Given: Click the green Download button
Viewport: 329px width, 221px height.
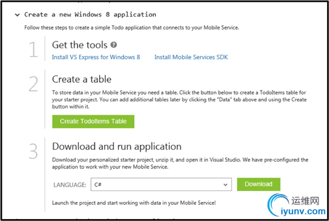Looking at the screenshot, I should [258, 184].
